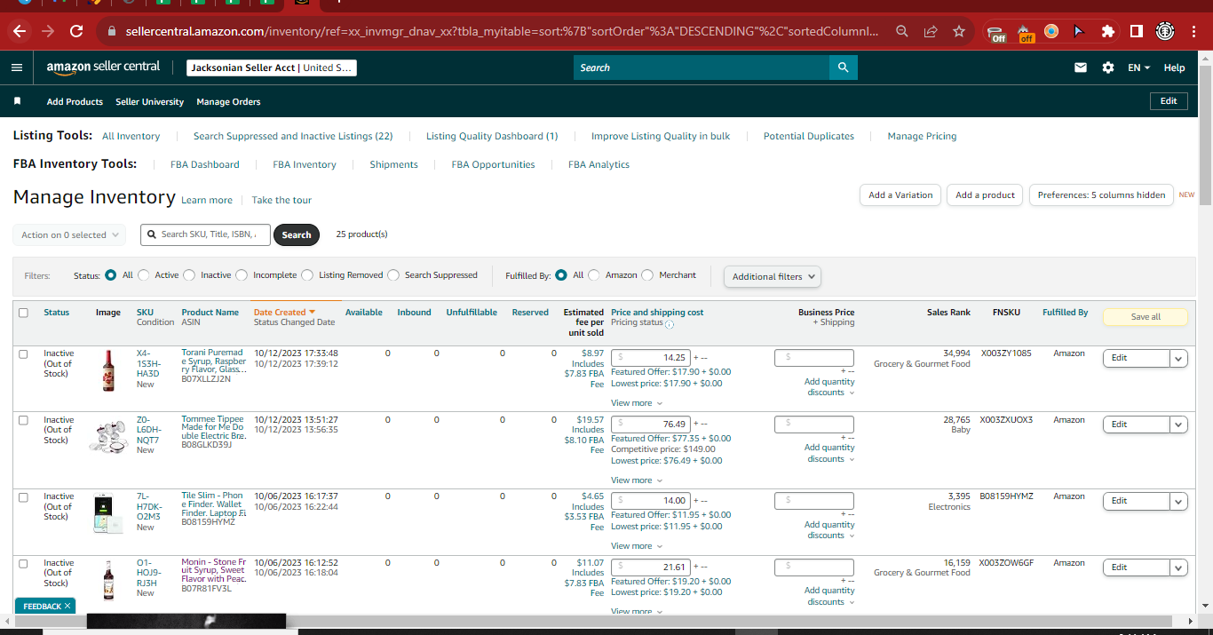Select the Monin syrup row checkbox
Image resolution: width=1213 pixels, height=635 pixels.
click(x=23, y=563)
